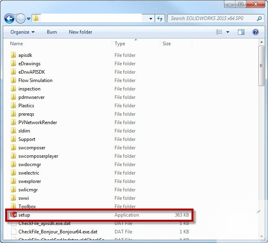Open Help via the question mark icon
This screenshot has height=243, width=268.
[255, 32]
